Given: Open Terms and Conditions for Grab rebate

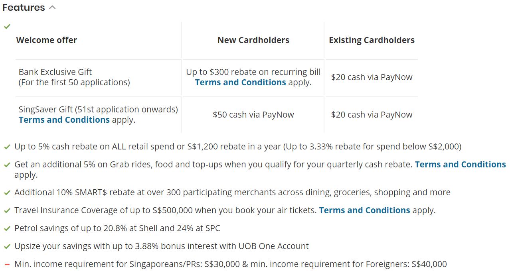Looking at the screenshot, I should point(460,165).
